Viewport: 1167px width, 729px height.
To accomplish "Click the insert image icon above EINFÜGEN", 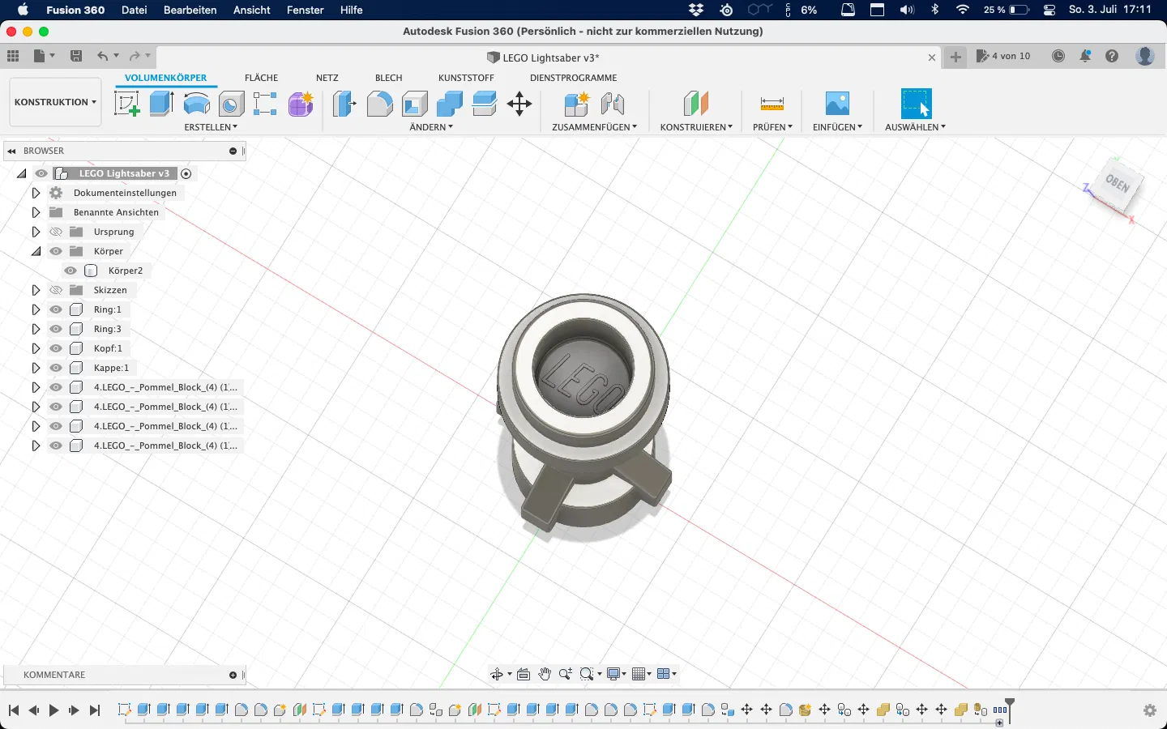I will point(837,104).
